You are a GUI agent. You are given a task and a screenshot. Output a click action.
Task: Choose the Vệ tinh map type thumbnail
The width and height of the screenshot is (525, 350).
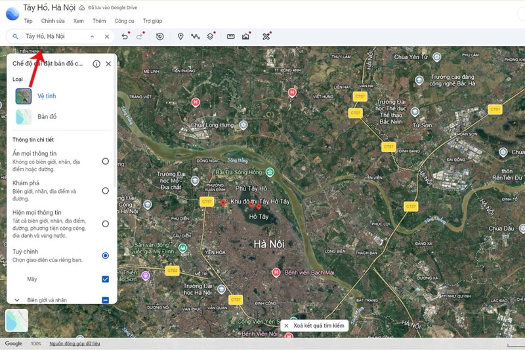[24, 96]
